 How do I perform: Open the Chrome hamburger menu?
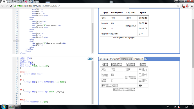[192, 6]
